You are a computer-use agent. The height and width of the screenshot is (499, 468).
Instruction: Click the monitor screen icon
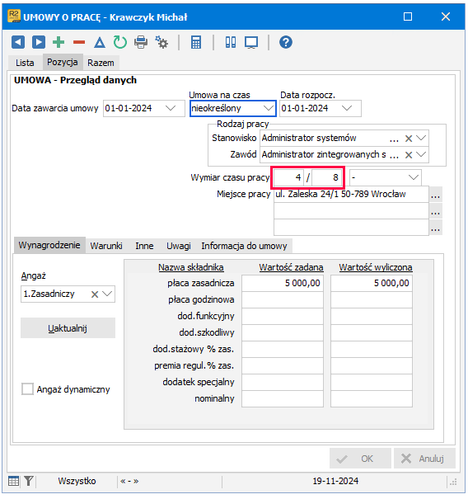251,42
